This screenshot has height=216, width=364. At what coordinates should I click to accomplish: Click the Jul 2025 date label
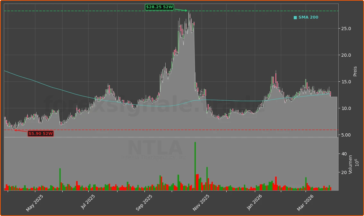click(88, 202)
